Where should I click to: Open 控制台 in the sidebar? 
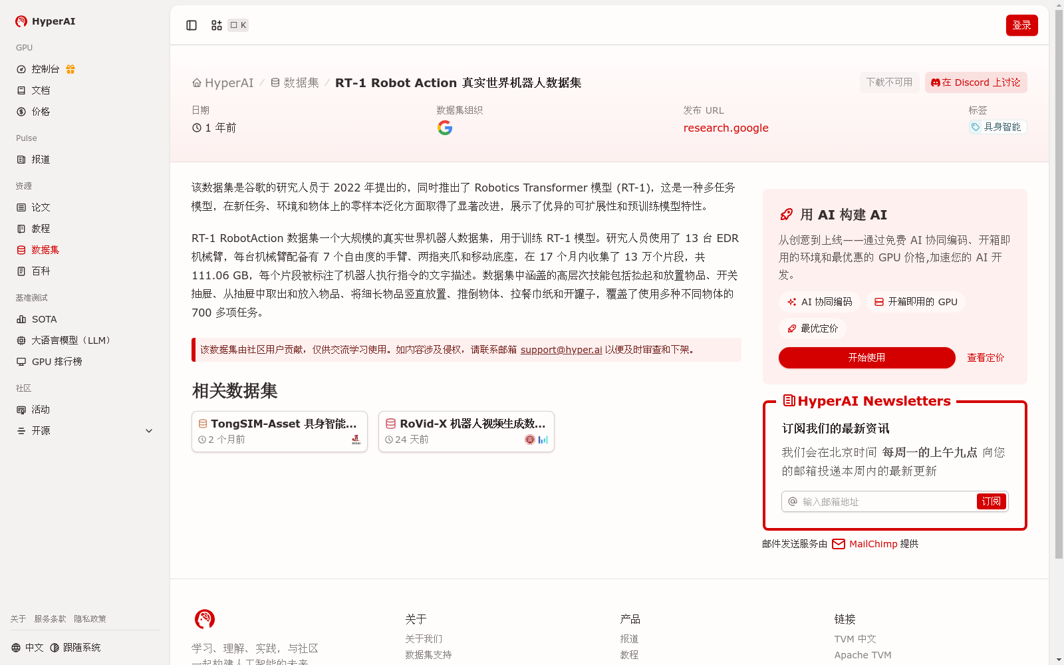point(45,69)
